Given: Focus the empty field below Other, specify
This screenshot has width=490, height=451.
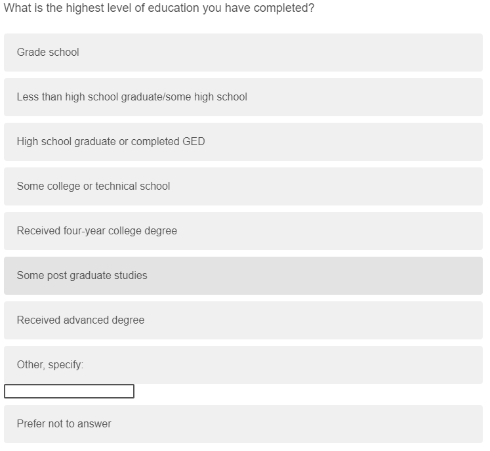Looking at the screenshot, I should [x=69, y=391].
